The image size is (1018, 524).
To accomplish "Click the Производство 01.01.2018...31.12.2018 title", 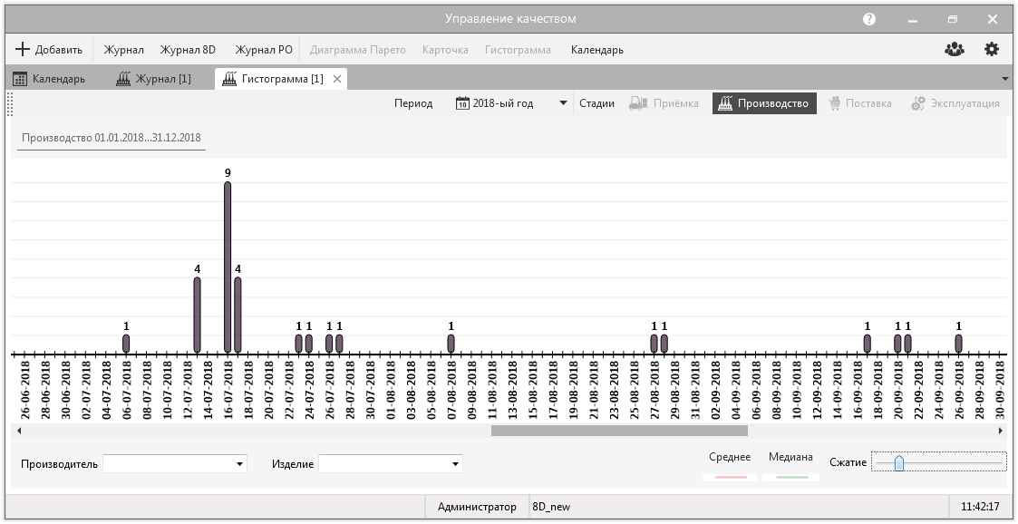I will click(x=111, y=138).
